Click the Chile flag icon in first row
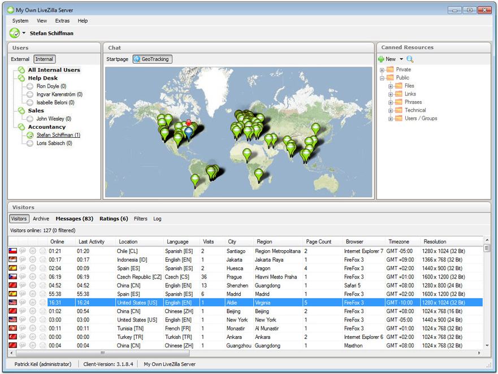498x374 pixels. [12, 251]
